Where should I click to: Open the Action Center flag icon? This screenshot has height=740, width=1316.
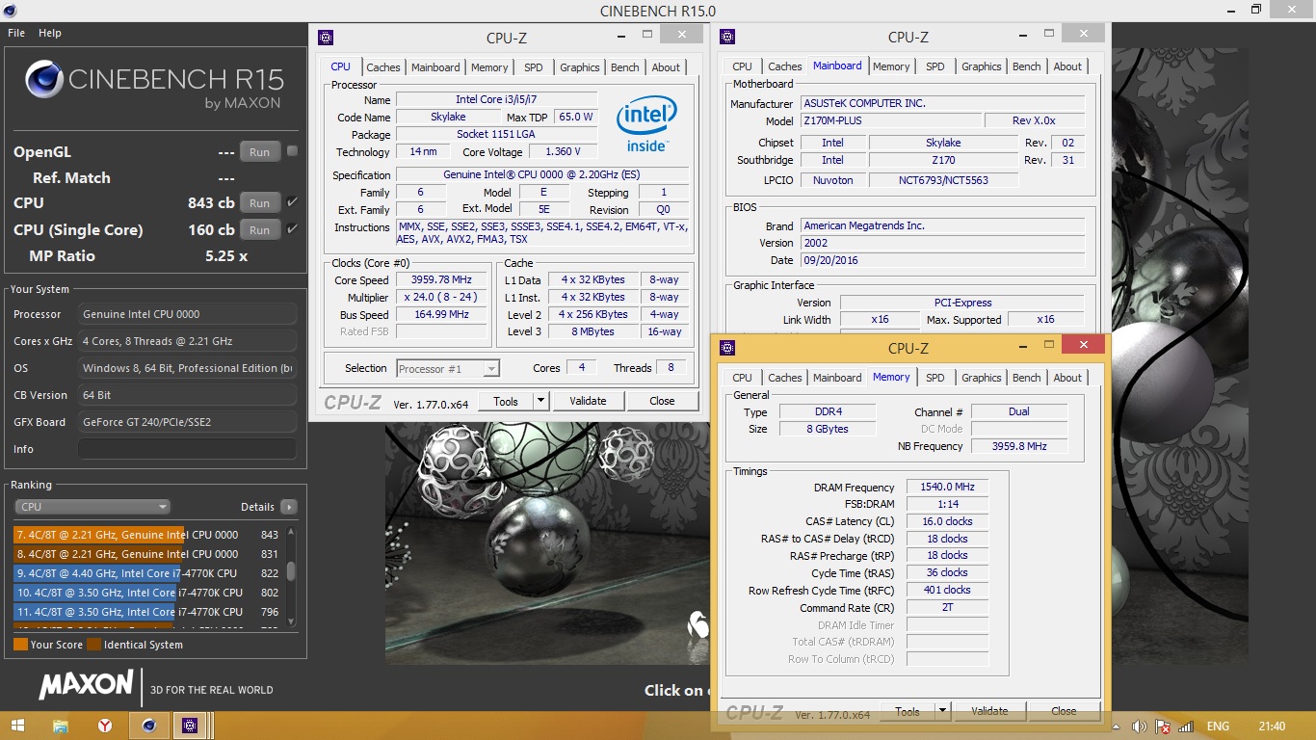pyautogui.click(x=1163, y=727)
